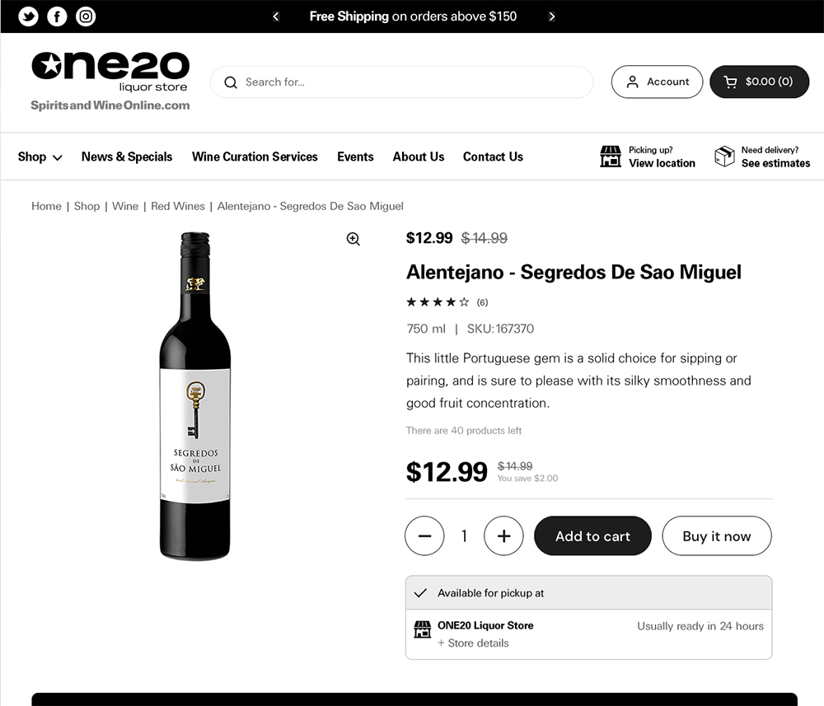The image size is (824, 706).
Task: Click the store pickup location icon
Action: pyautogui.click(x=611, y=157)
